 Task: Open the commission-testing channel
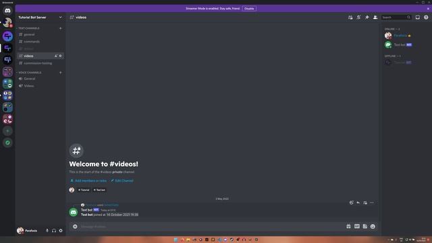coord(40,63)
